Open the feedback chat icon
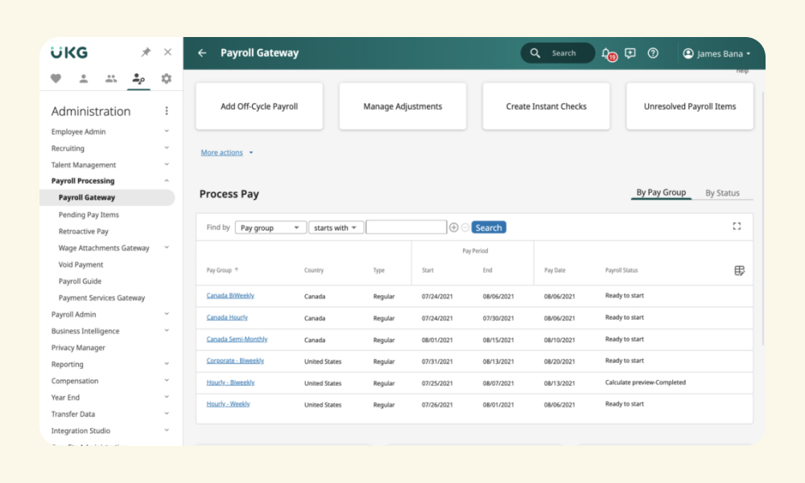 pos(630,53)
